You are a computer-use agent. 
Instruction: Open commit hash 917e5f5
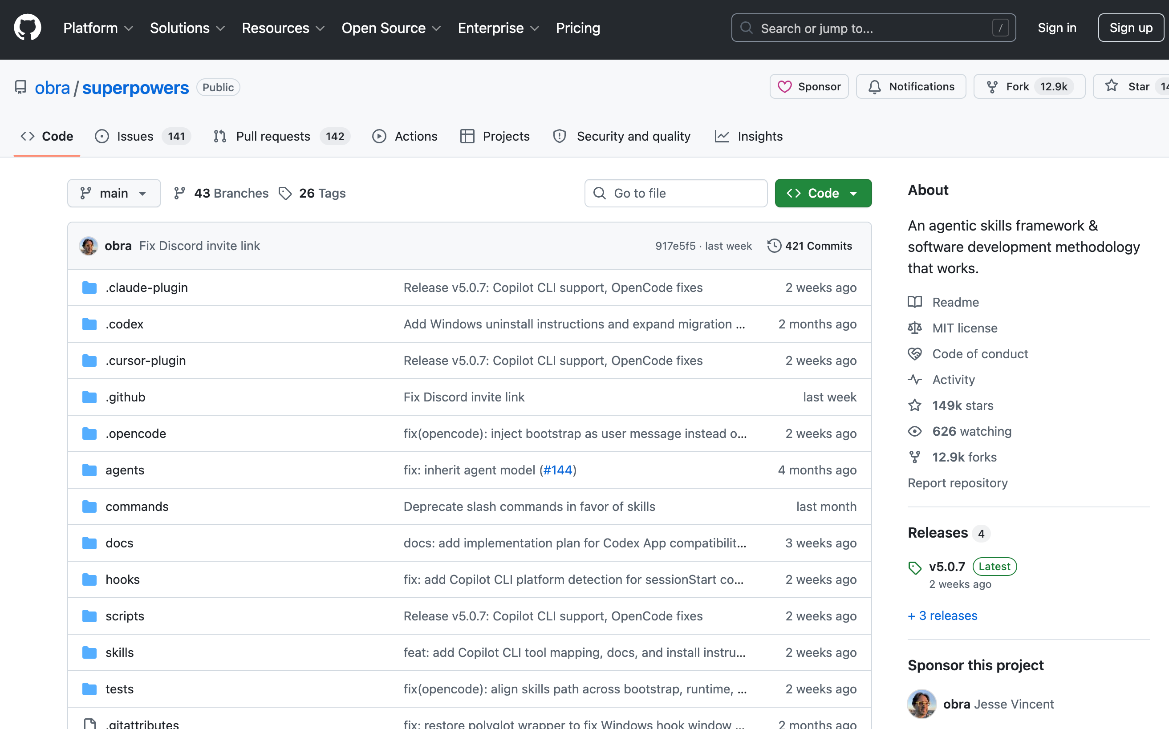pos(675,246)
